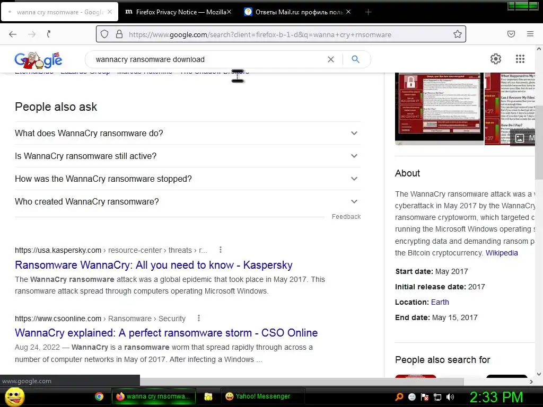
Task: Clear the search box with the X
Action: [331, 59]
